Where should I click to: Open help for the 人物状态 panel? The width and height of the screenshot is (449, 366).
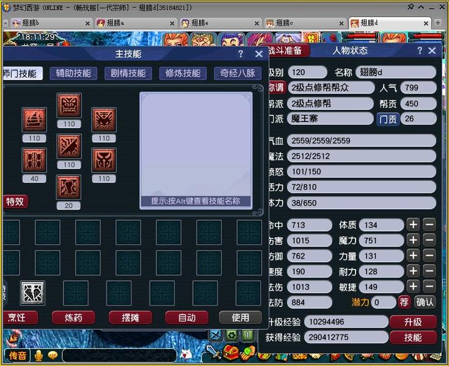point(420,51)
